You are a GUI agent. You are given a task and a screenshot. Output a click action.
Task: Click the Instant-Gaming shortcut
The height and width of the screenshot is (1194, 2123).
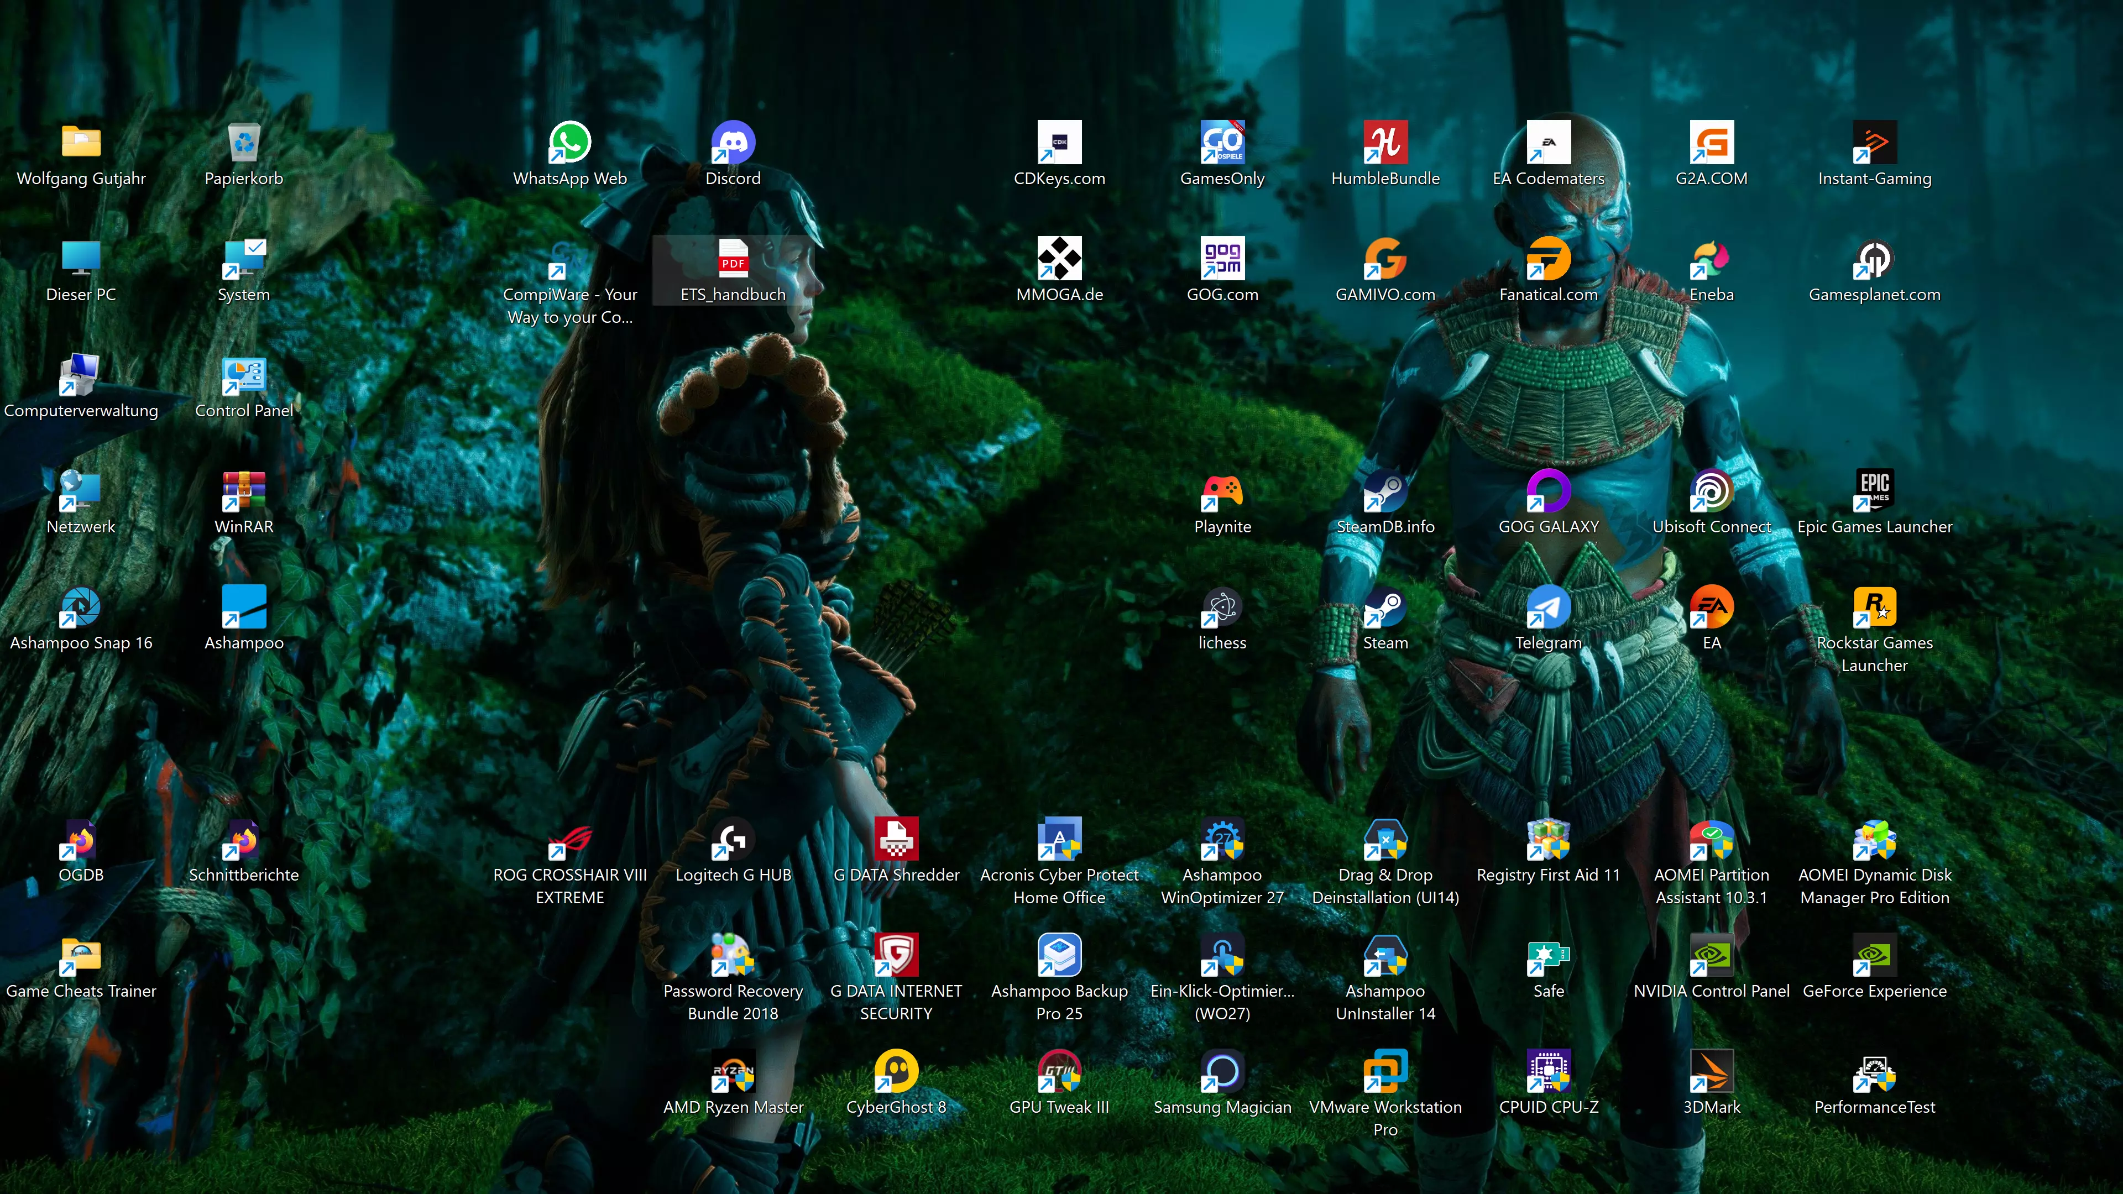coord(1875,143)
